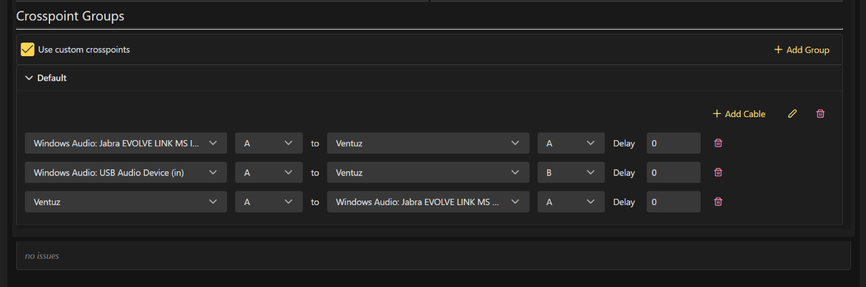Open USB Audio Device source dropdown

point(125,173)
